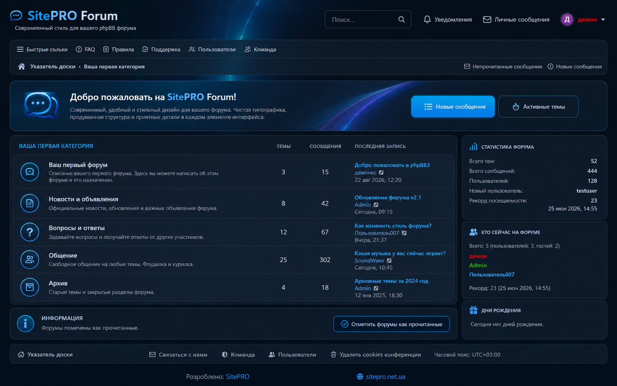Click the SitePRO developer link in footer
This screenshot has height=386, width=617.
point(238,377)
